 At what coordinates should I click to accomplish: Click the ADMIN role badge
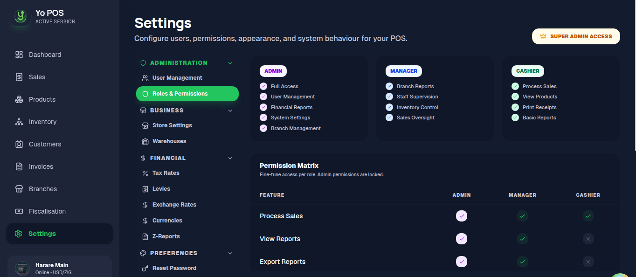click(273, 71)
